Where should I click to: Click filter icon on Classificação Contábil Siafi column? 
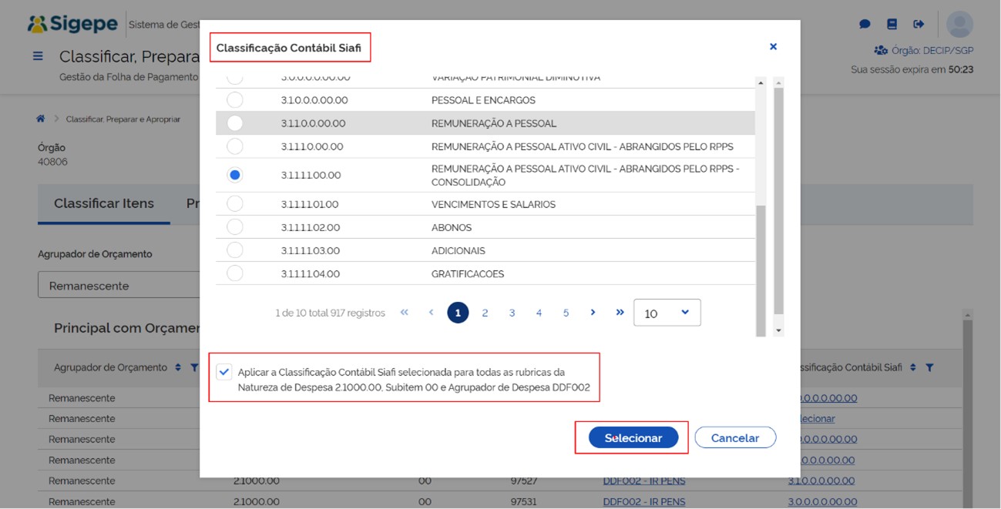[x=929, y=368]
